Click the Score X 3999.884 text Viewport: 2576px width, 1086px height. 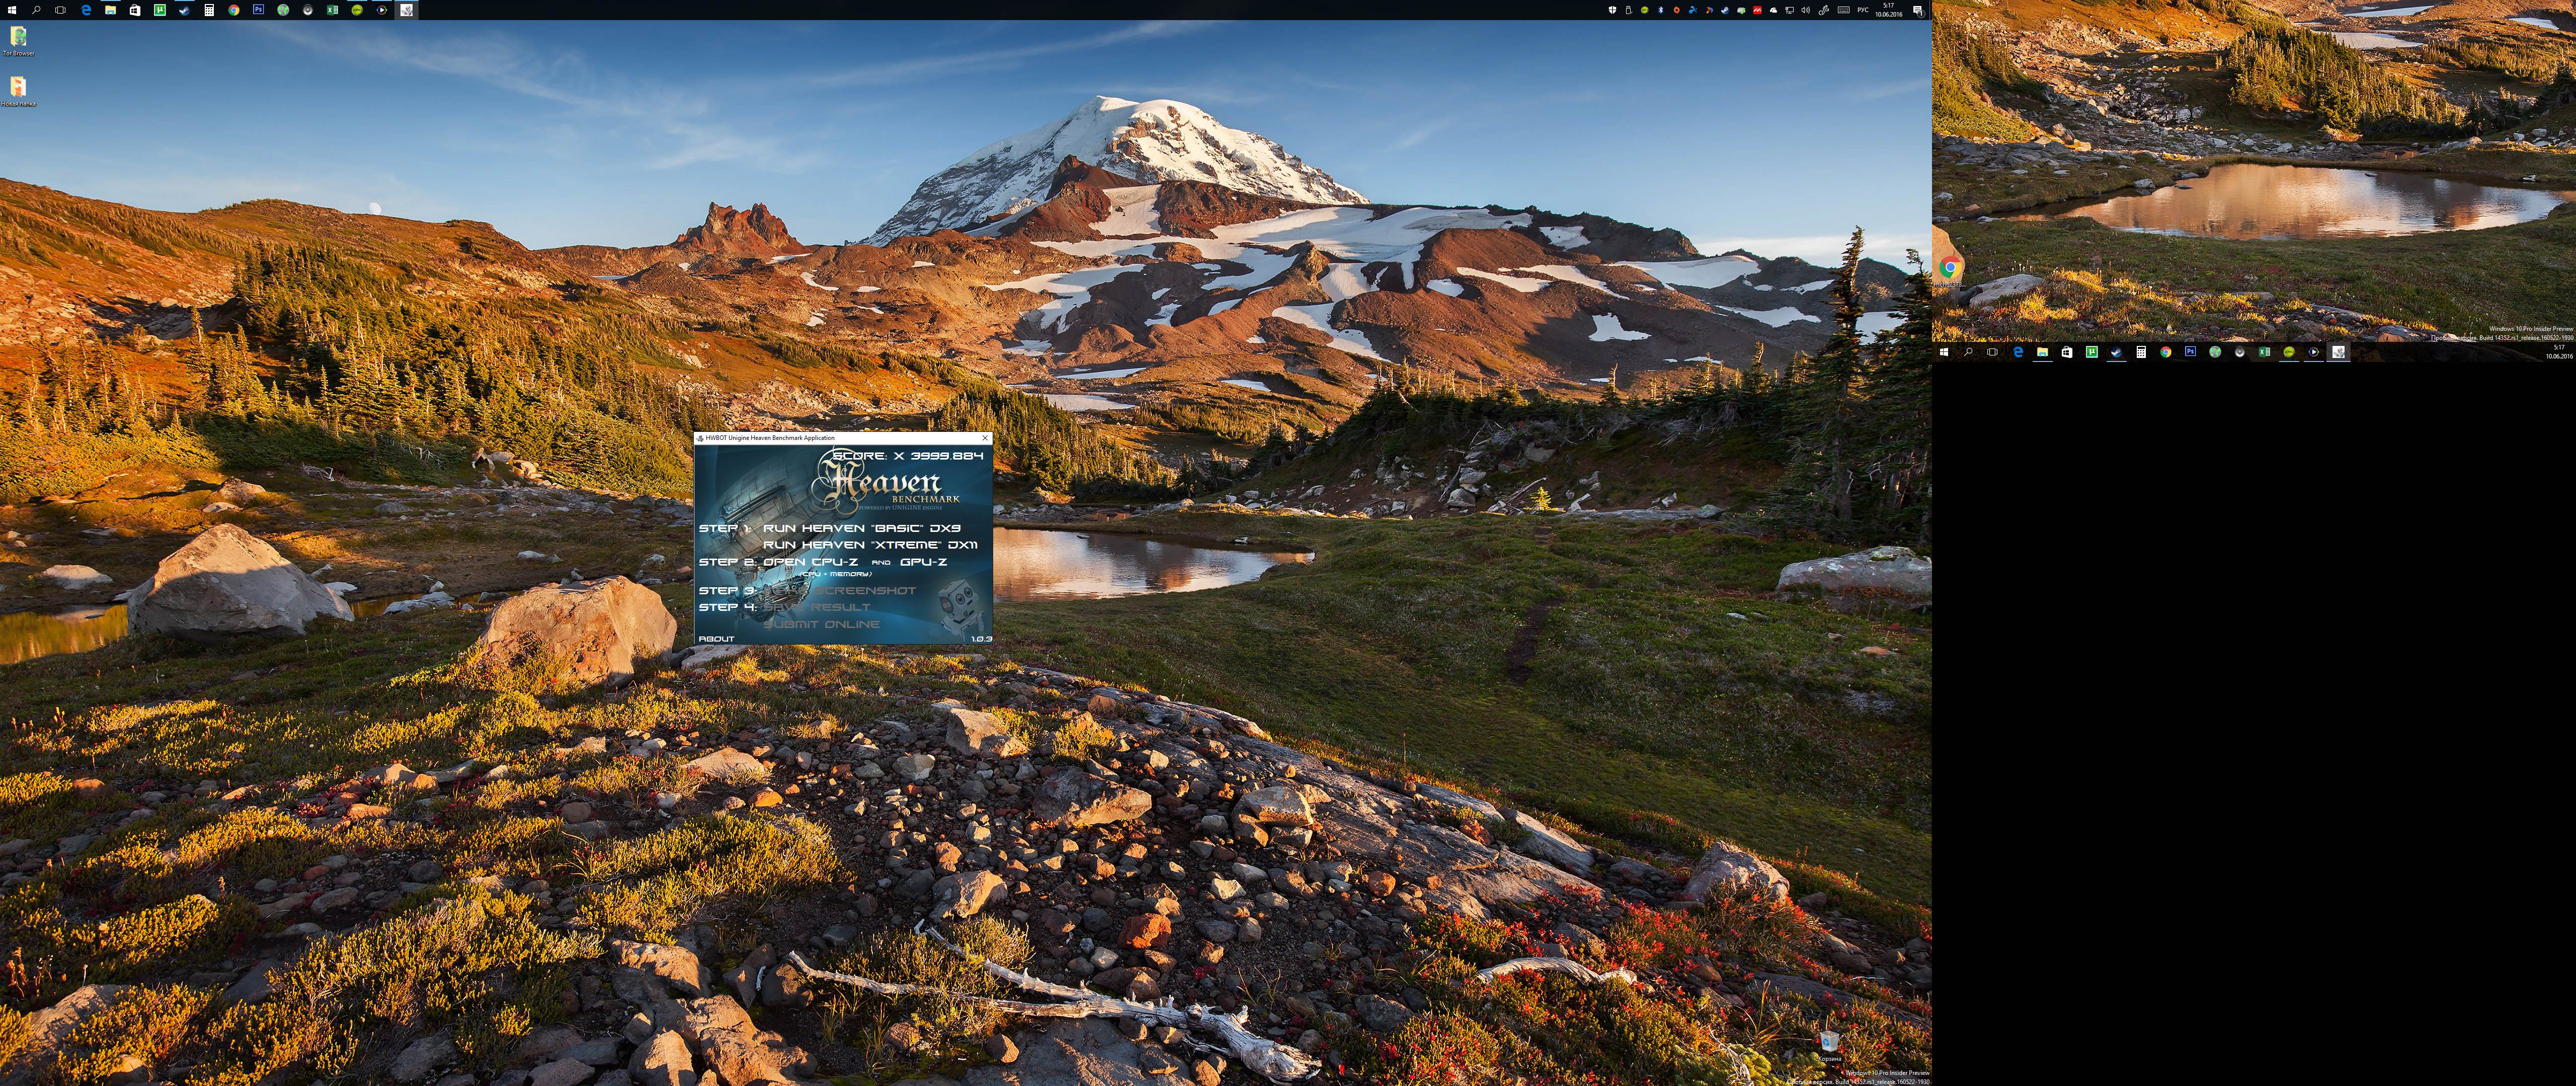pyautogui.click(x=909, y=456)
